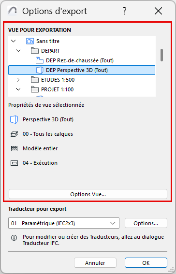The width and height of the screenshot is (176, 274).
Task: Click the Perspective 3D (Tout) property text
Action: [x=48, y=119]
